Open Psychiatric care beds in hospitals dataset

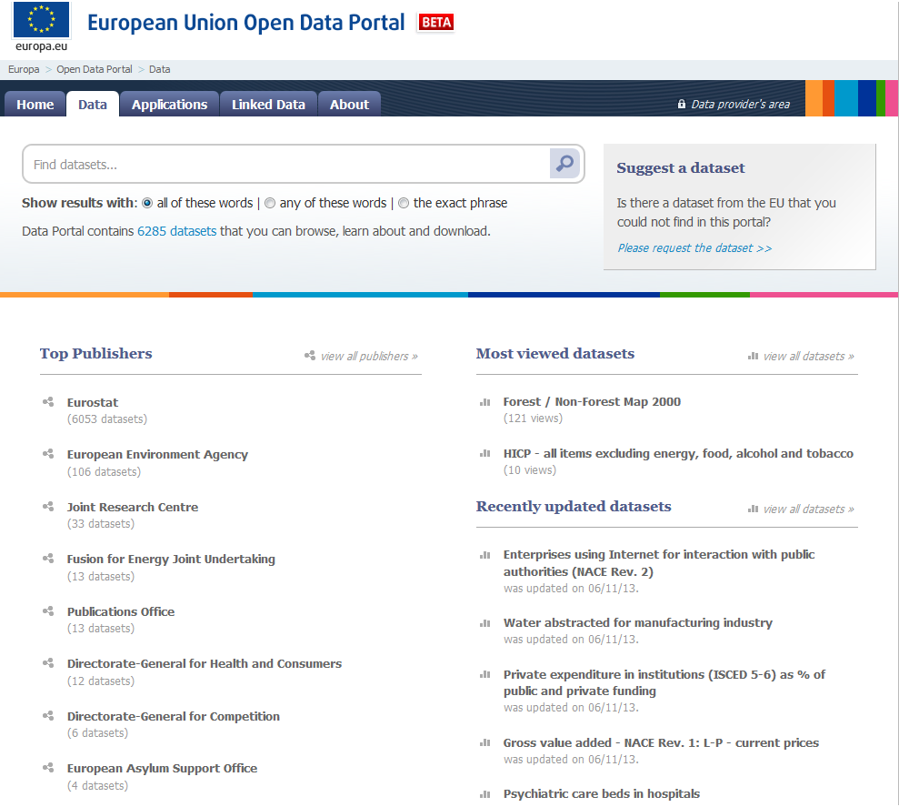coord(602,793)
